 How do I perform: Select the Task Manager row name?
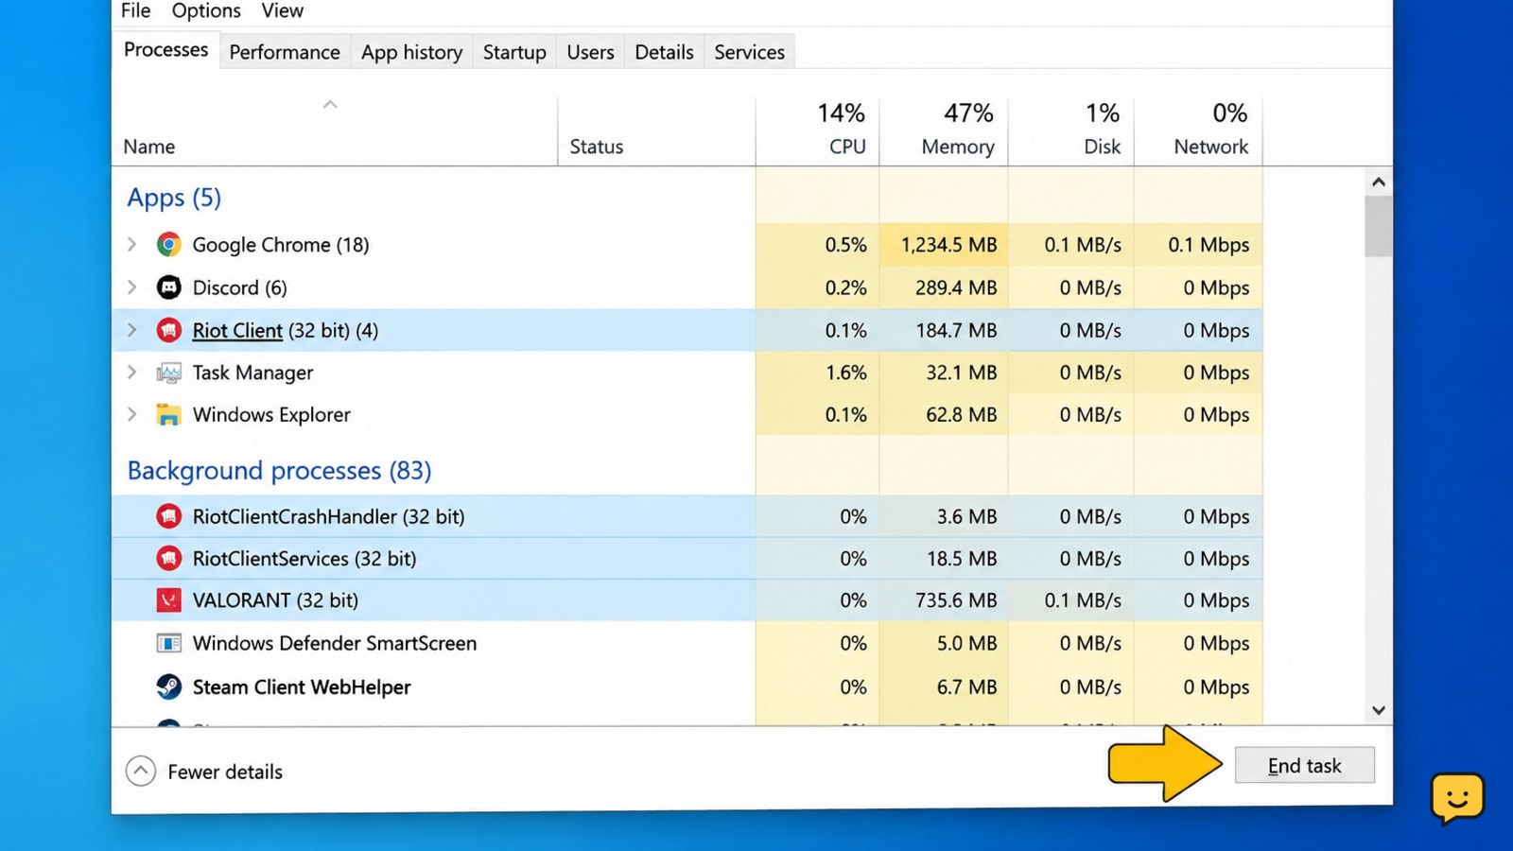tap(252, 373)
